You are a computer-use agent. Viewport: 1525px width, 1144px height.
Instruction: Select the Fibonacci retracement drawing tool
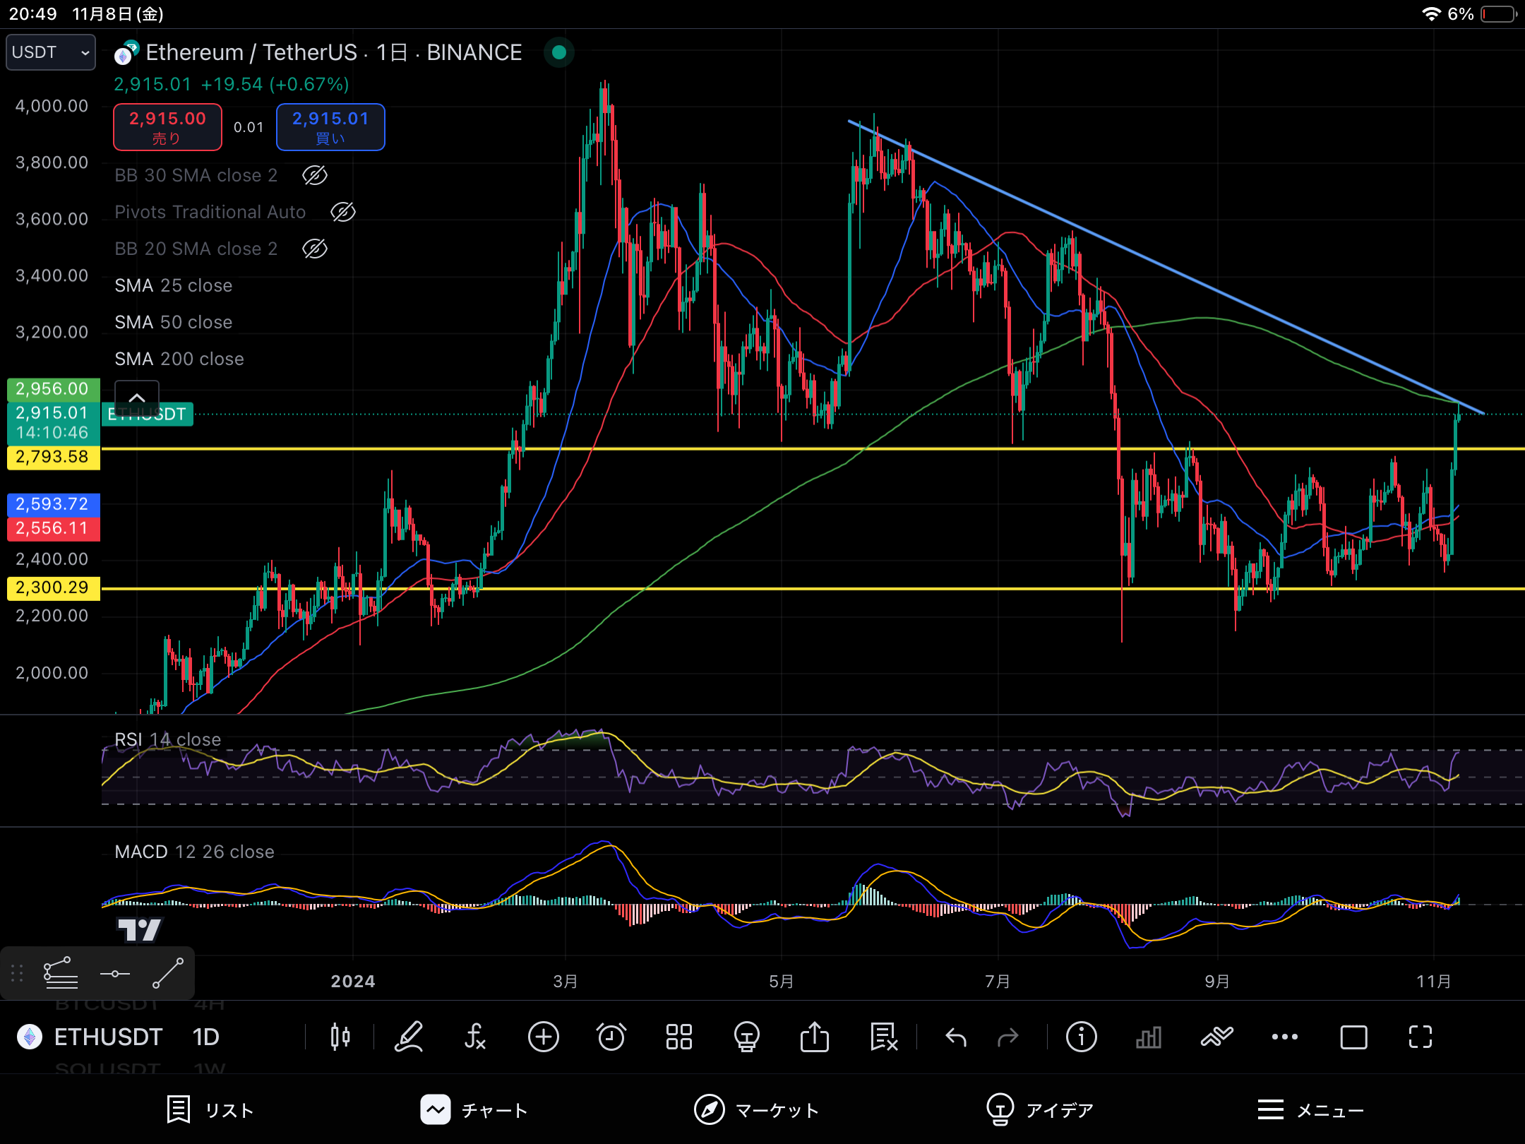click(61, 973)
